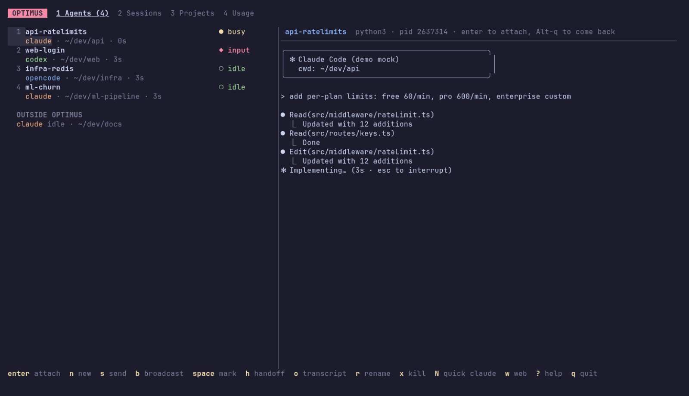Click the q quit shortcut
Screen dimensions: 689x396
pos(584,374)
